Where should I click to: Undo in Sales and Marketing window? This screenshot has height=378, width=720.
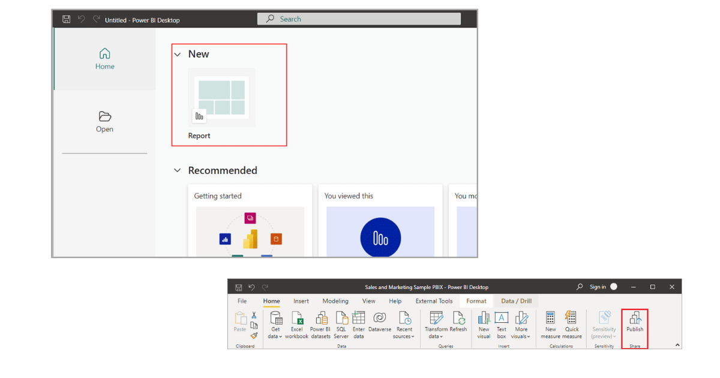coord(251,287)
